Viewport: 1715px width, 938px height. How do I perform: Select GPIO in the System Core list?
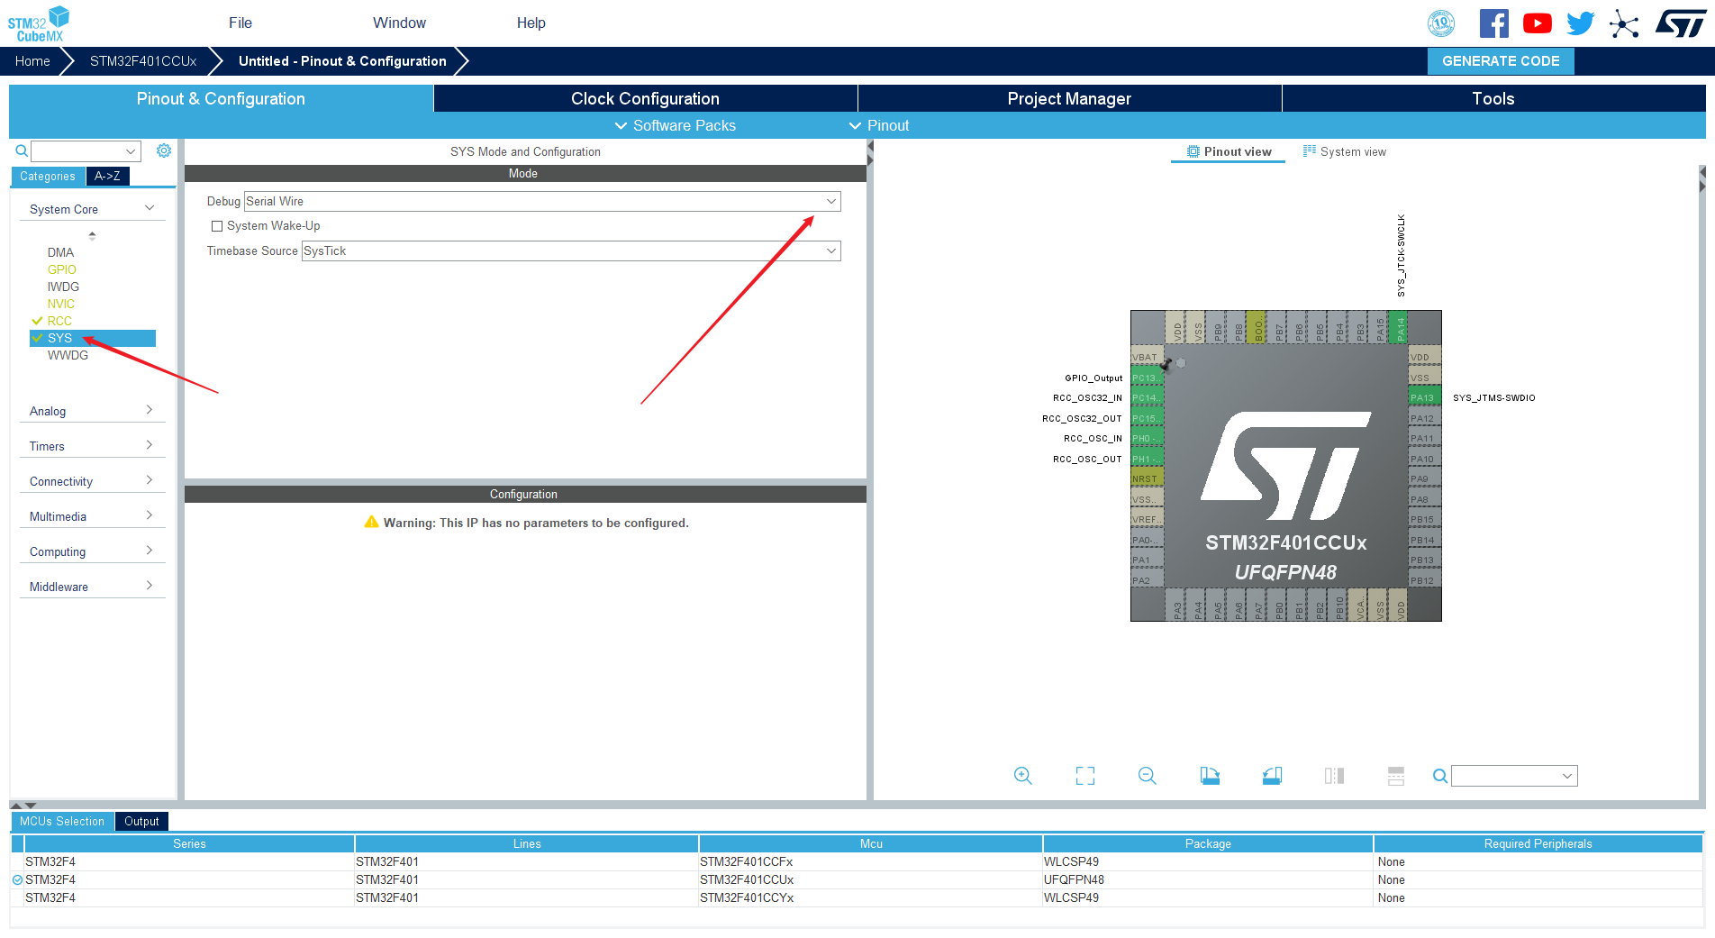click(62, 269)
